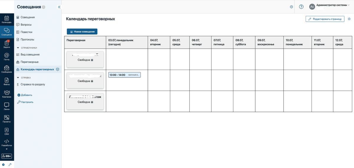
Task: Click the Новое совещание button
Action: pos(82,32)
